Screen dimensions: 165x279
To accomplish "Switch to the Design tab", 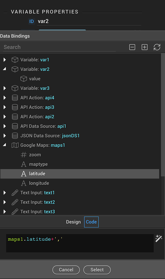I will (x=73, y=222).
